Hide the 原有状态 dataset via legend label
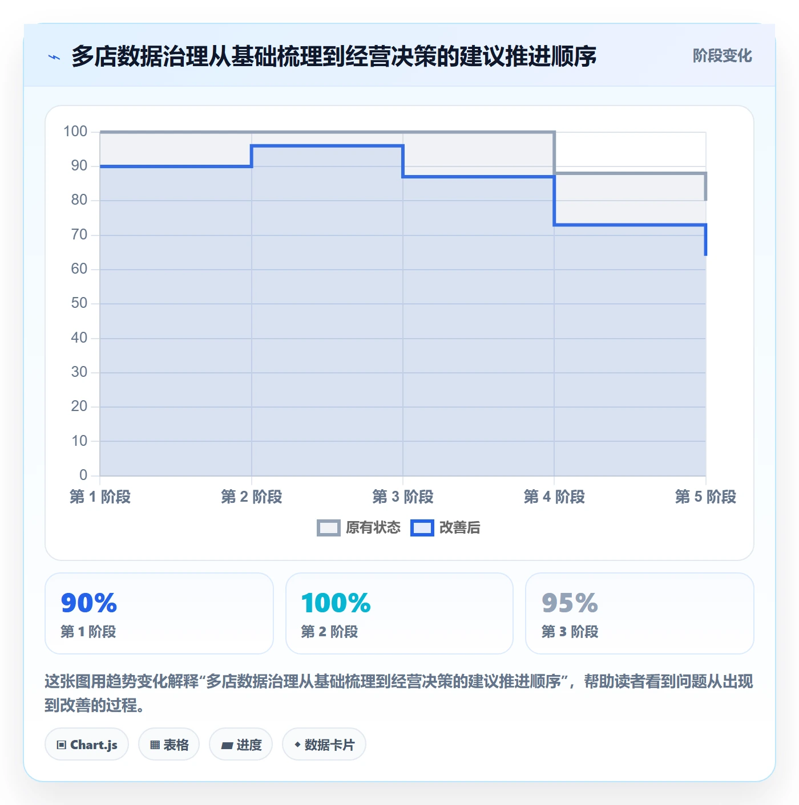The width and height of the screenshot is (799, 805). tap(373, 528)
